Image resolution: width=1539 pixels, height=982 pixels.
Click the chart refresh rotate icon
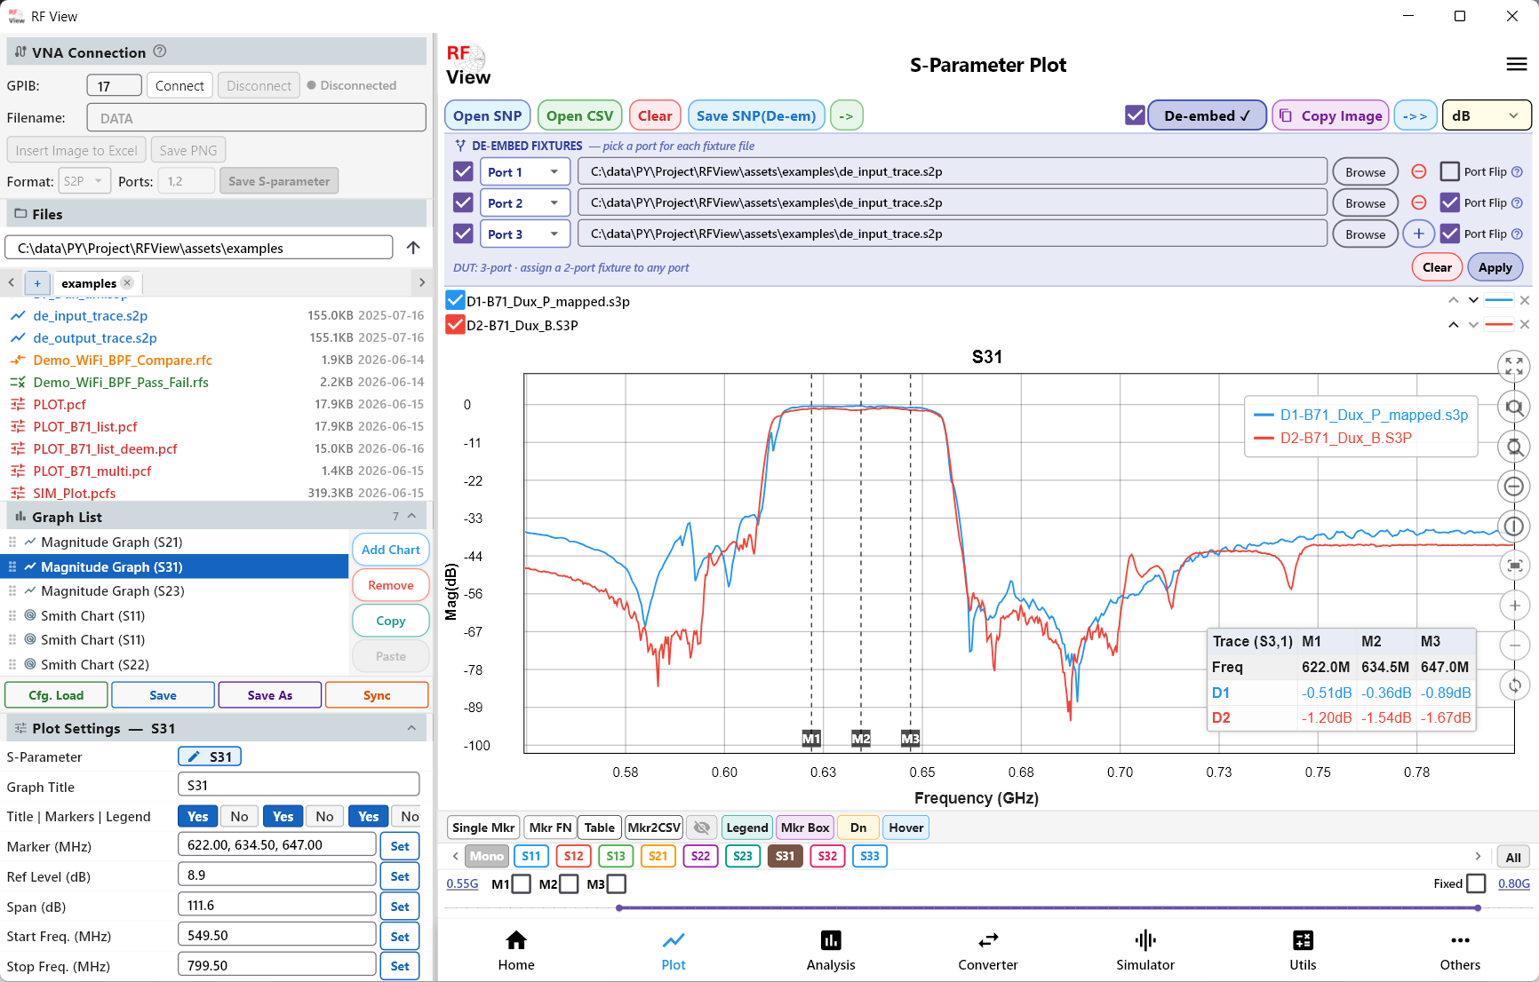click(x=1514, y=685)
